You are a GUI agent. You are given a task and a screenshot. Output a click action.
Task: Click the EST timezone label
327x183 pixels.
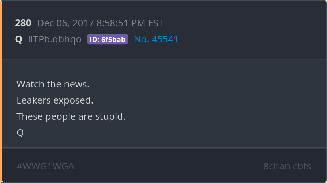[x=156, y=23]
